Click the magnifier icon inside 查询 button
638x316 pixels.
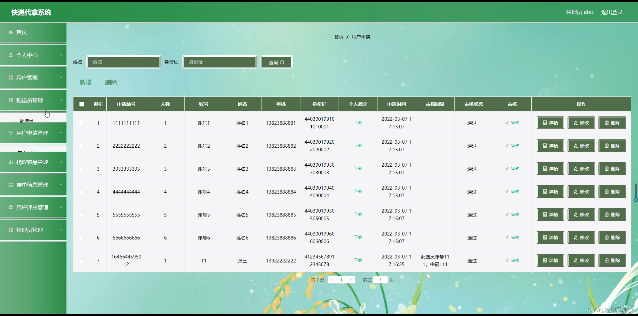[282, 62]
